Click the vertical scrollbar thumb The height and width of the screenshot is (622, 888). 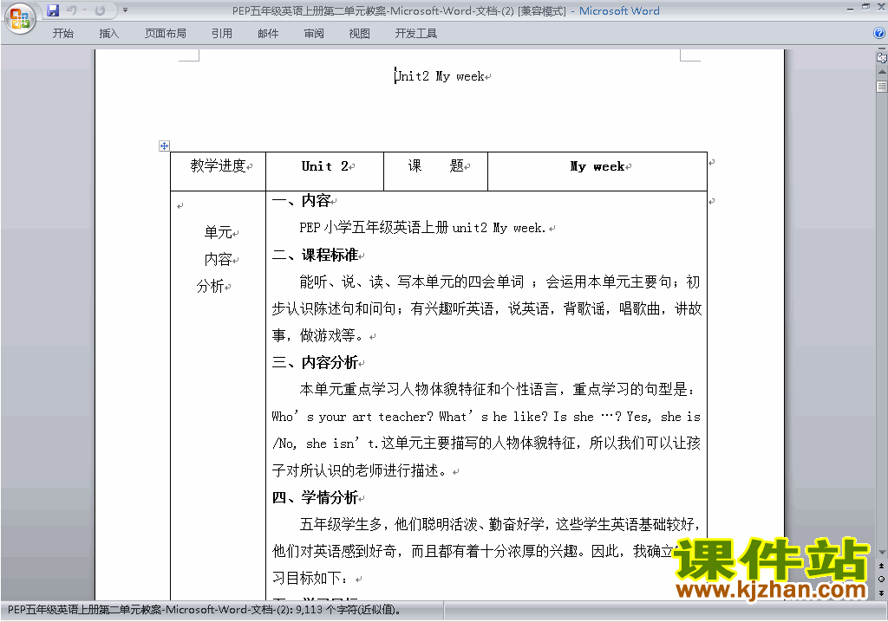(x=882, y=86)
